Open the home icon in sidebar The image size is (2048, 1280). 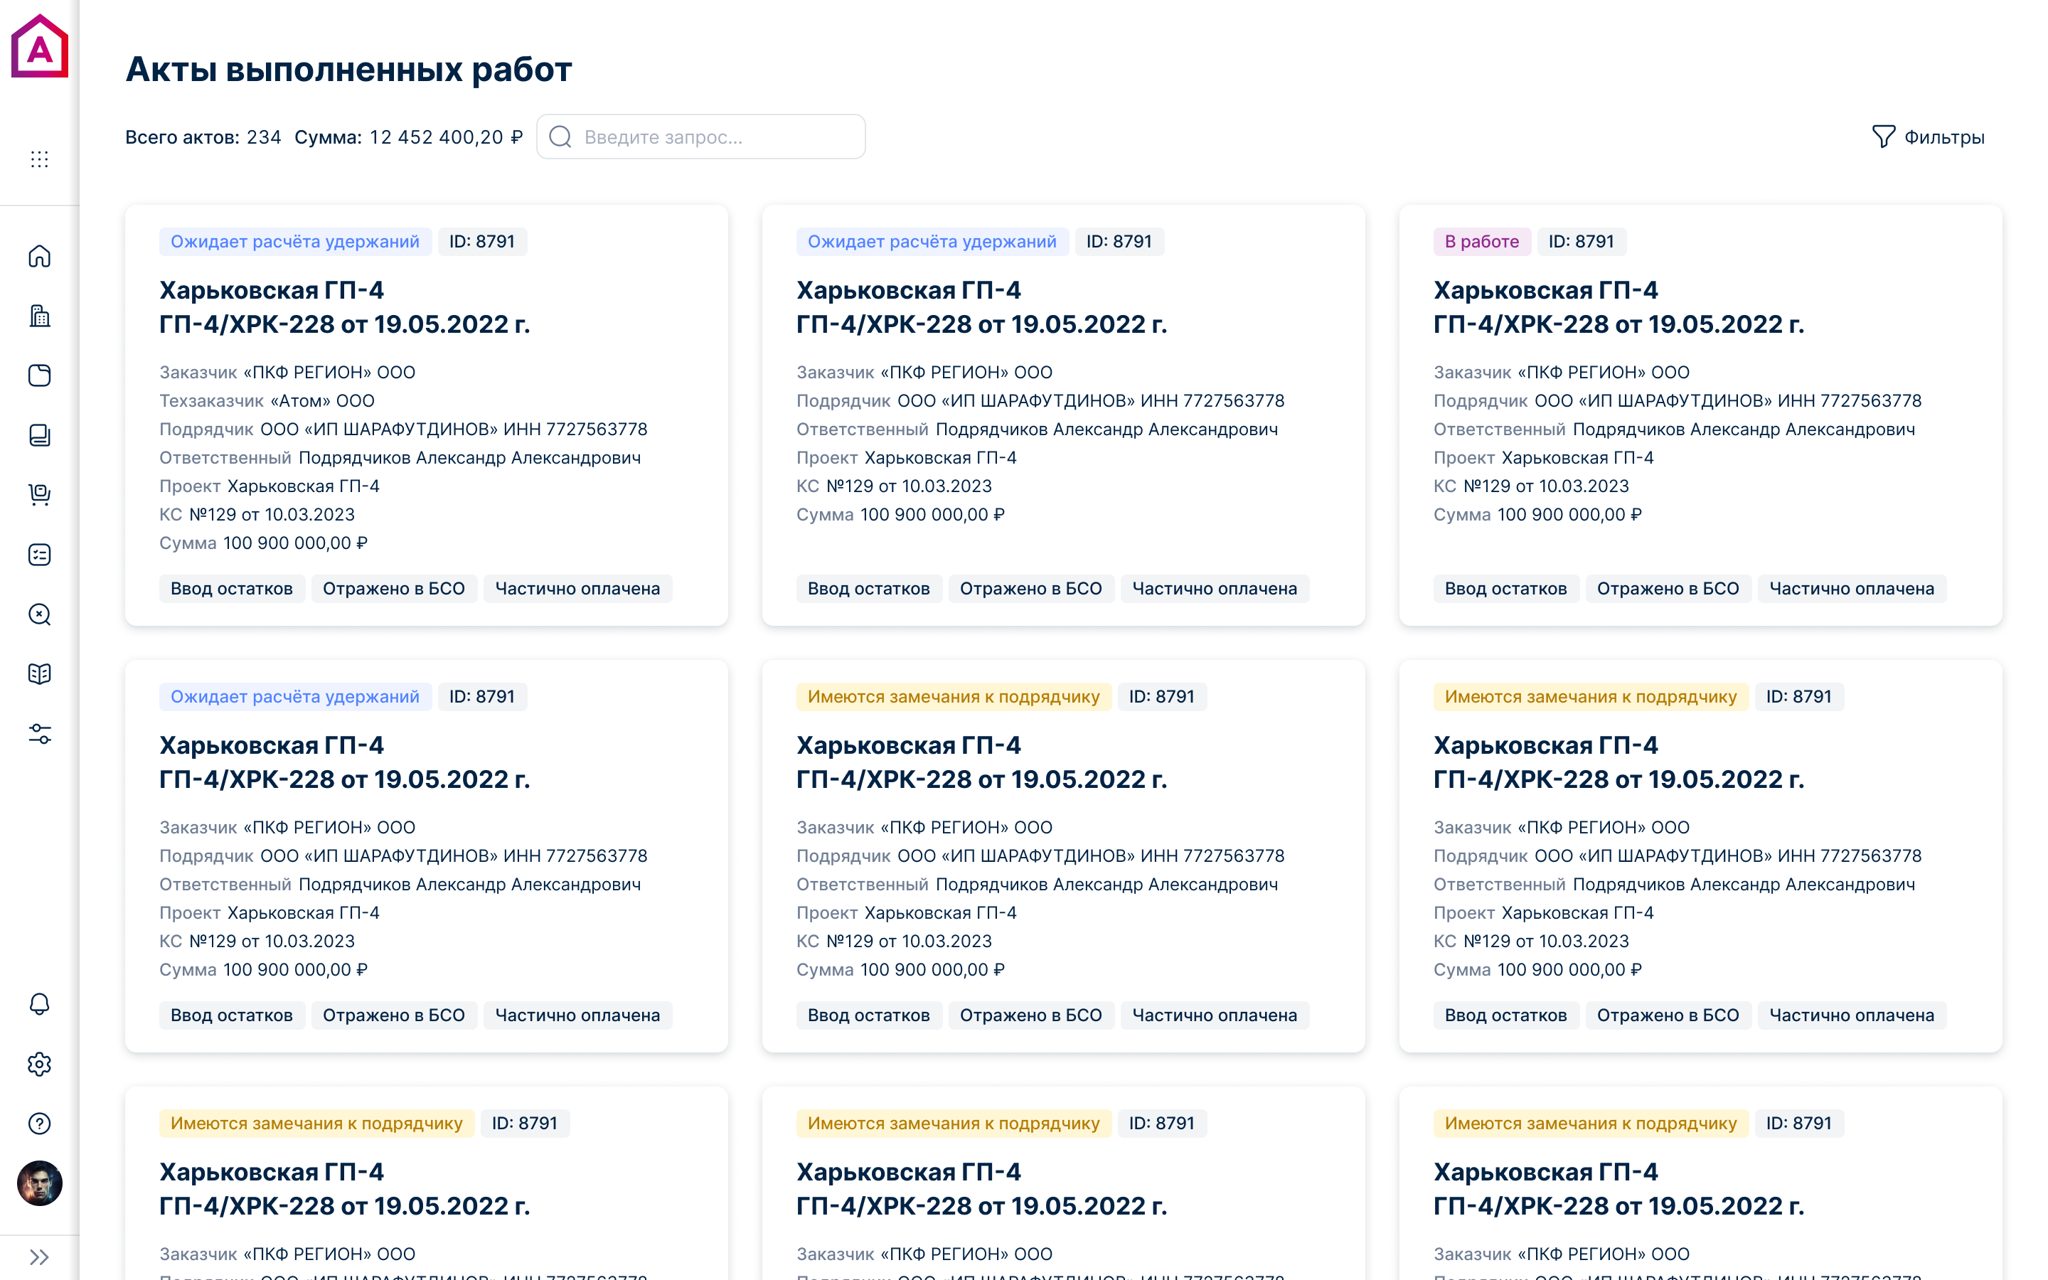pos(40,256)
